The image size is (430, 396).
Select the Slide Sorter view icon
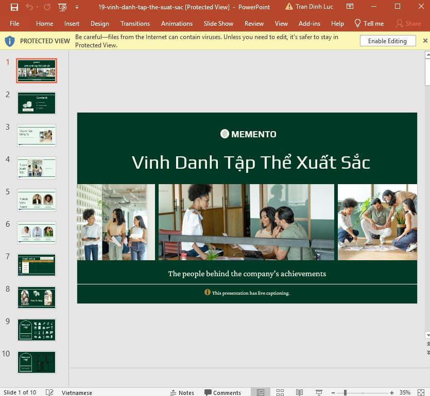pyautogui.click(x=280, y=392)
